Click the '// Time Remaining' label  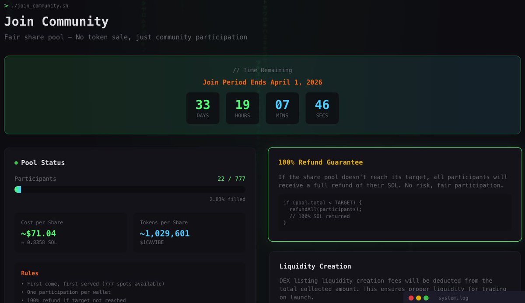pyautogui.click(x=262, y=70)
